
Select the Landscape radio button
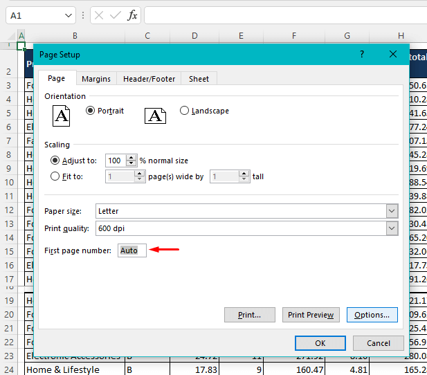click(184, 111)
